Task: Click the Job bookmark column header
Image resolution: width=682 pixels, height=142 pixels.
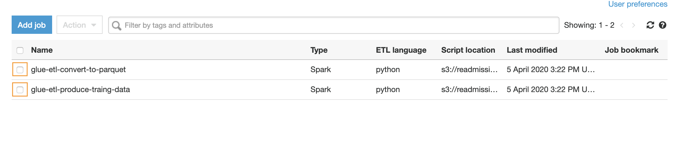Action: click(632, 50)
